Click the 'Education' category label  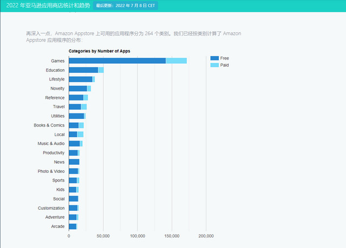(x=55, y=70)
